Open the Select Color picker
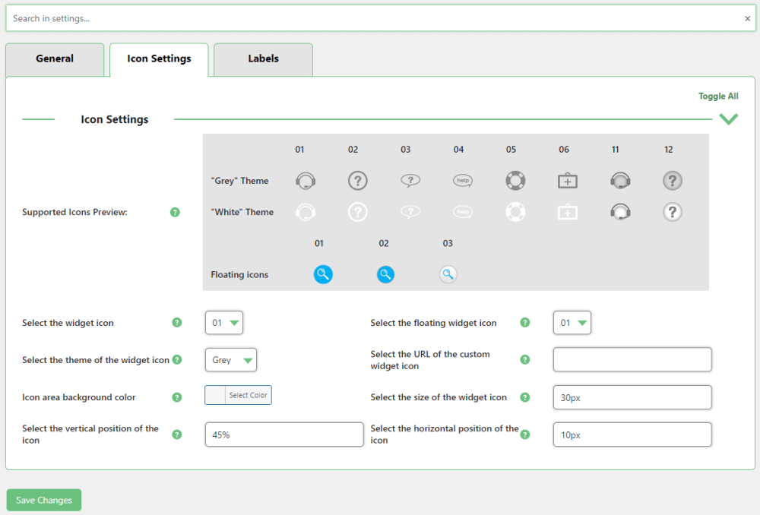The image size is (760, 515). tap(238, 395)
